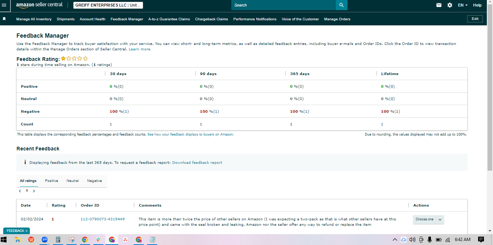Click the arrow next to Choose one

(x=440, y=219)
